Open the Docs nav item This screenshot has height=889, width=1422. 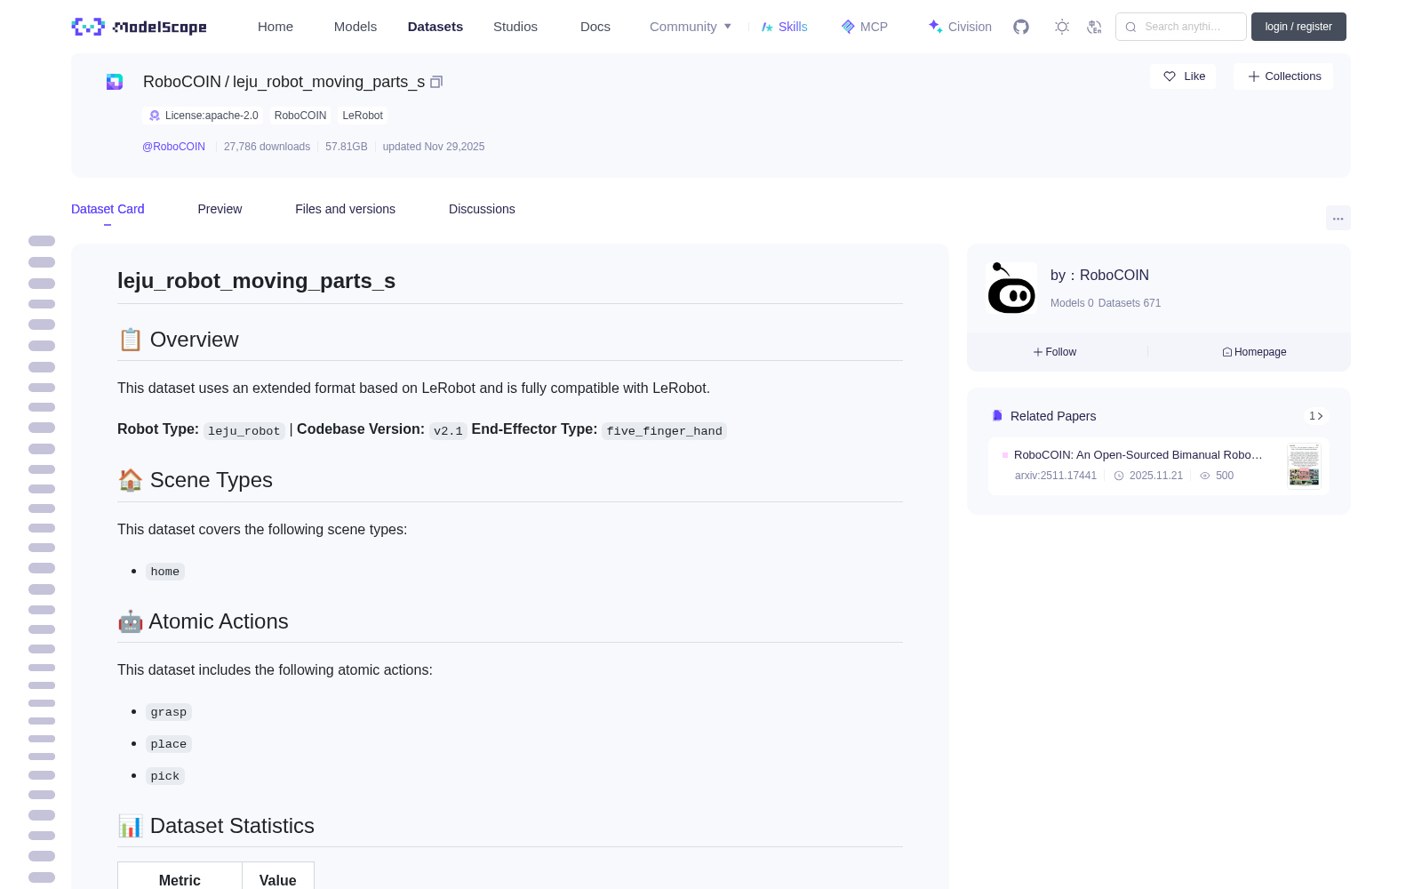click(595, 27)
